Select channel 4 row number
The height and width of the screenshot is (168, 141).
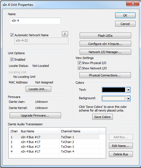click(12, 151)
